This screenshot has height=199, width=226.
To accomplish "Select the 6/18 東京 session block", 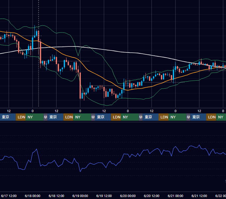I will [56, 117].
